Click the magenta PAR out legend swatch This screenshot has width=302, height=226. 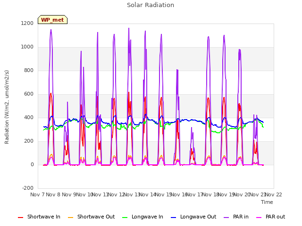point(259,218)
